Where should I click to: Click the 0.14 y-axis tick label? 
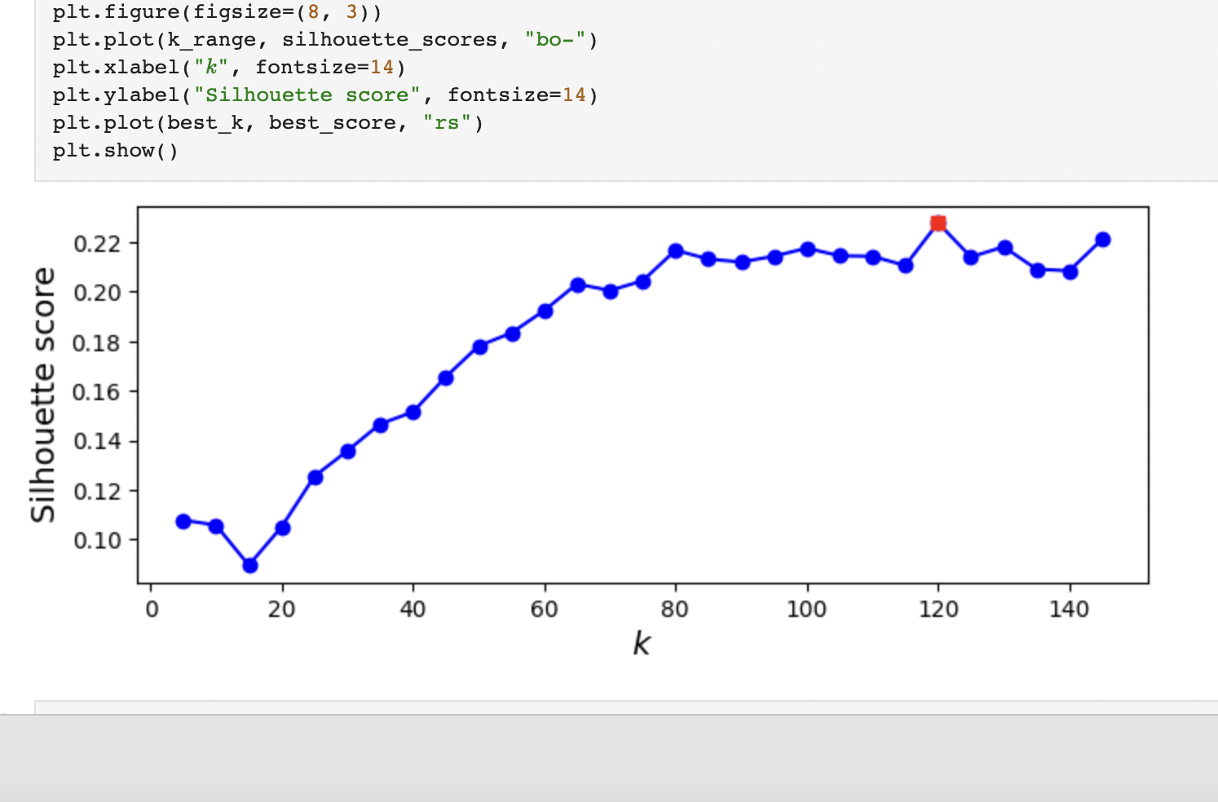click(97, 441)
